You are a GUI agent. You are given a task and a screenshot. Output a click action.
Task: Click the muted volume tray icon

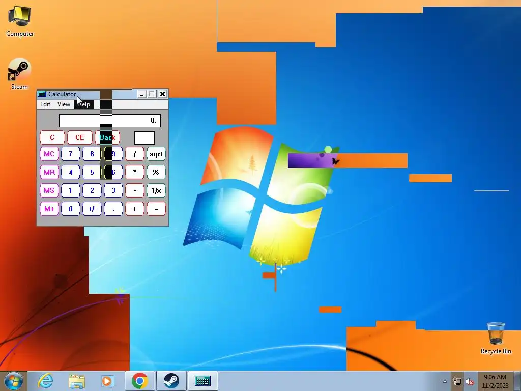click(x=470, y=382)
